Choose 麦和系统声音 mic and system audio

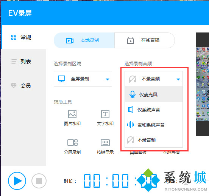point(154,125)
